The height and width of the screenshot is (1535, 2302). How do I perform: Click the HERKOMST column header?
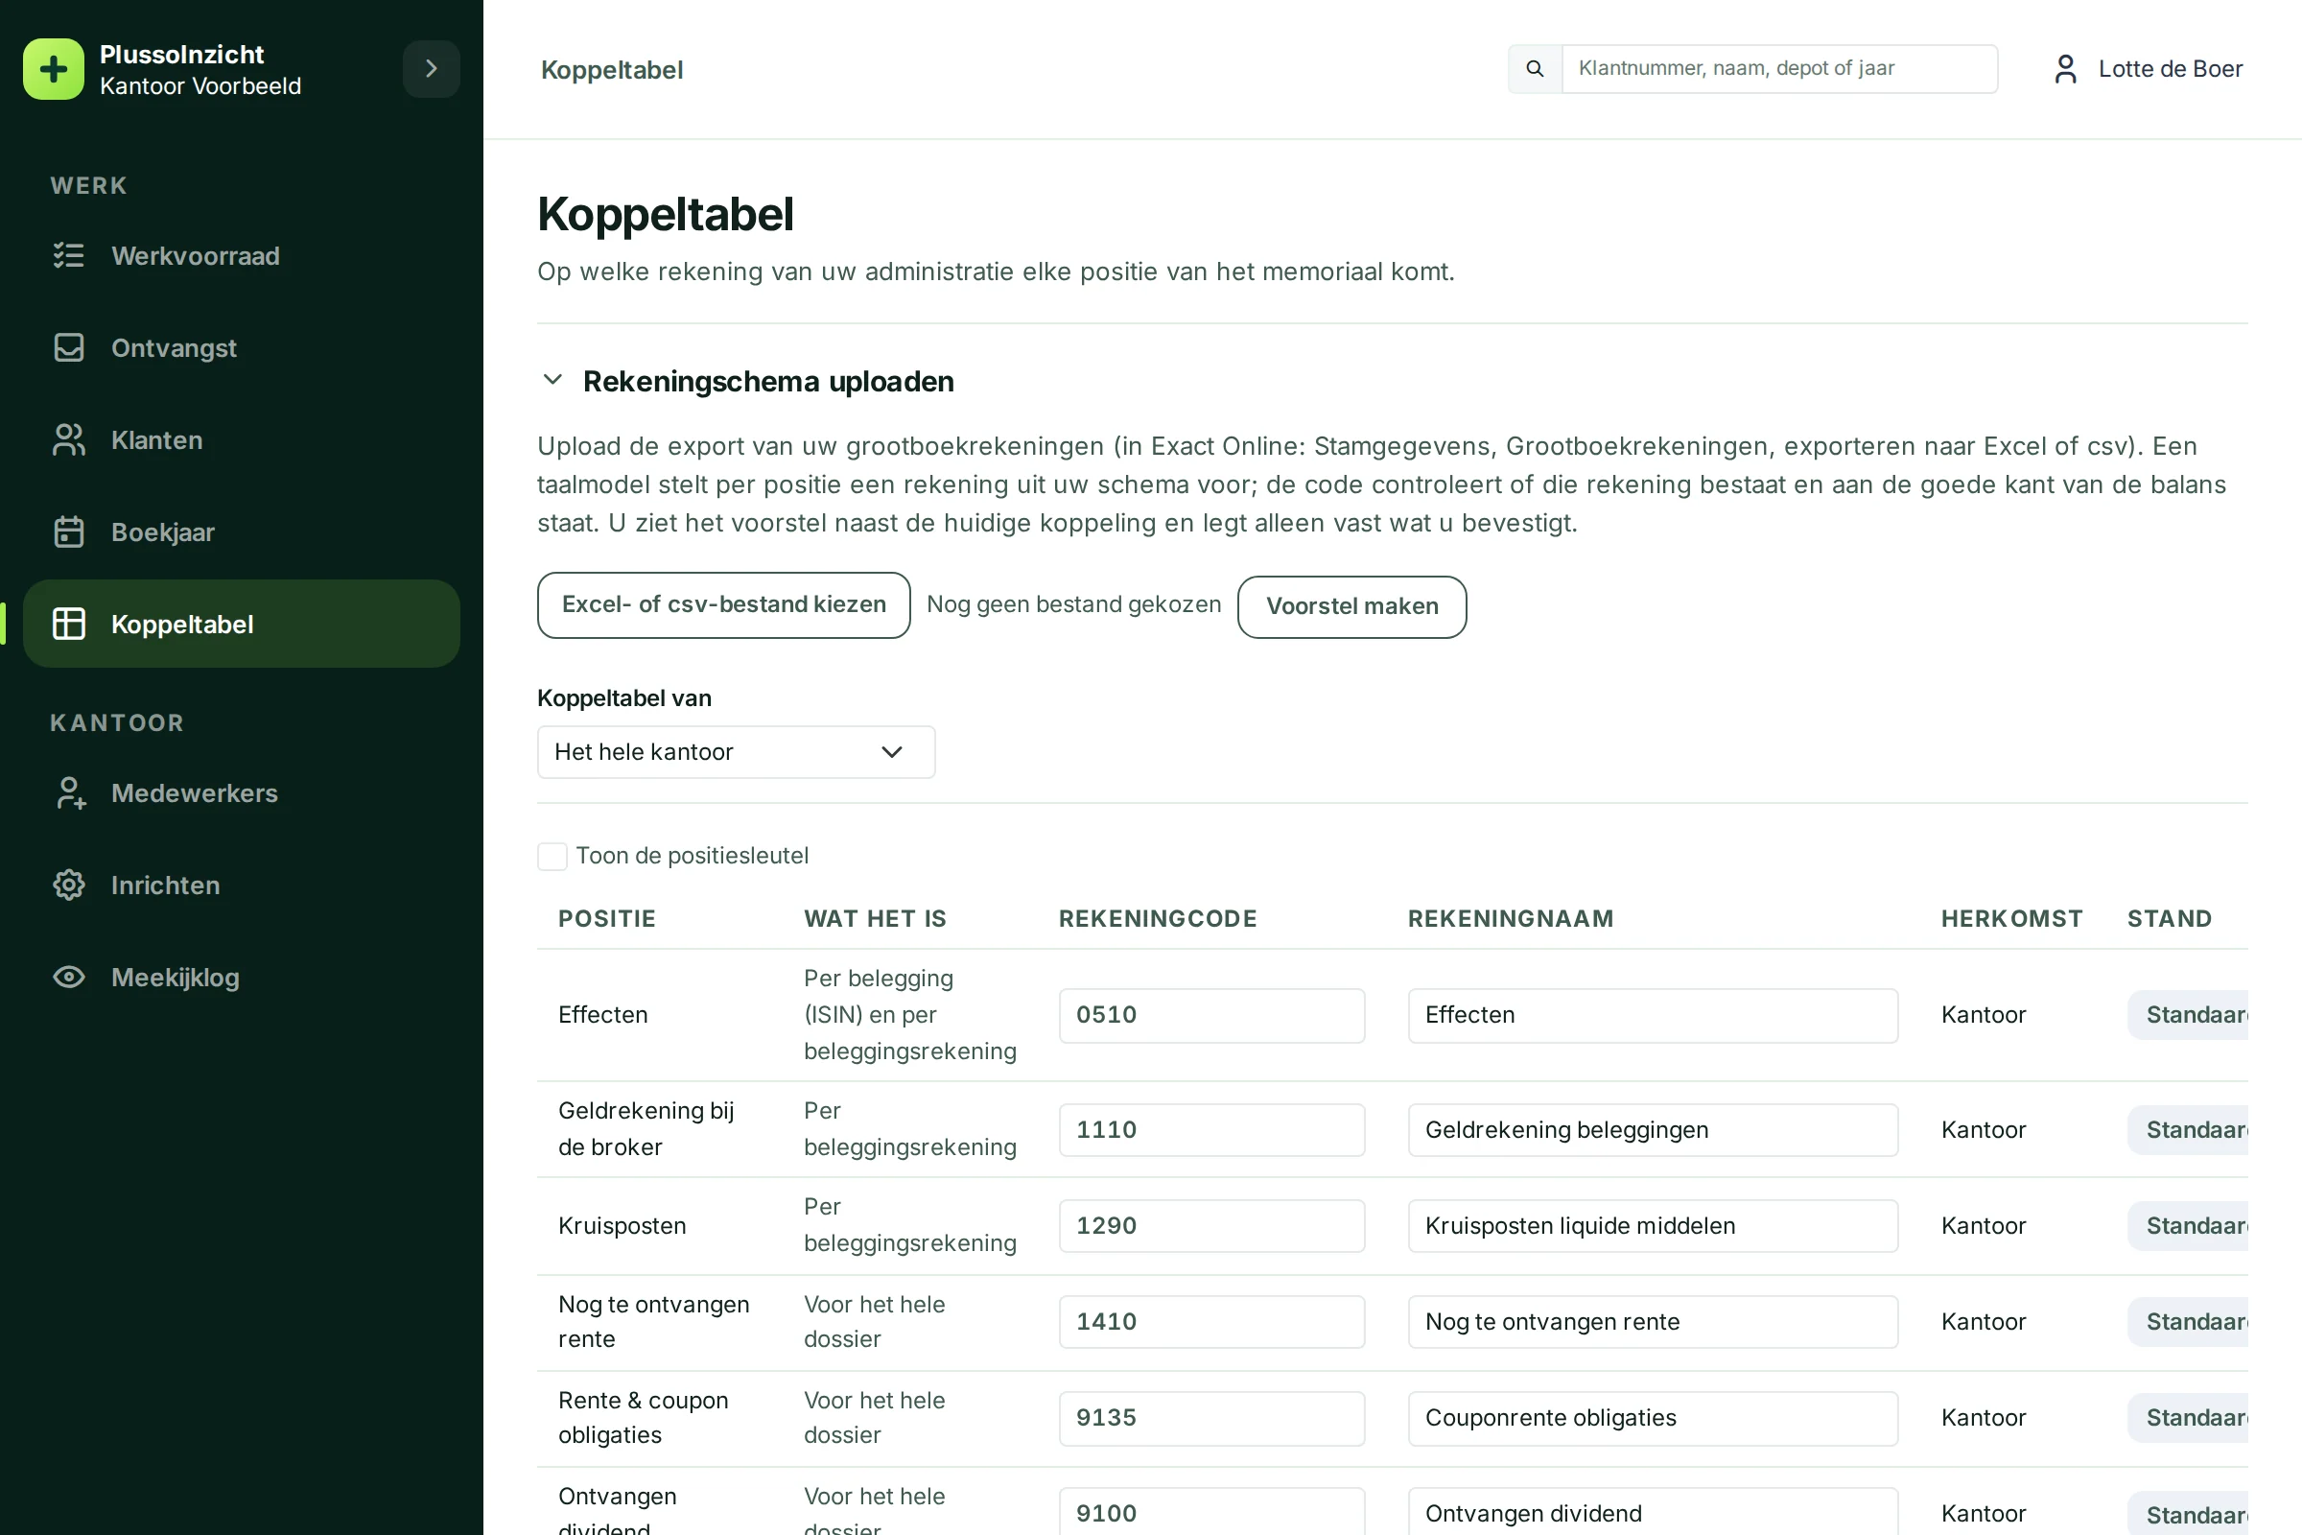(x=2011, y=918)
